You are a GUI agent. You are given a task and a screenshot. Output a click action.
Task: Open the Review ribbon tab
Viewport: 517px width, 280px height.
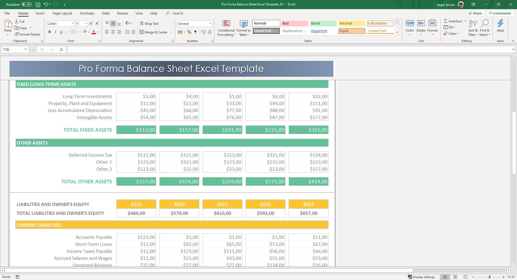pos(122,13)
